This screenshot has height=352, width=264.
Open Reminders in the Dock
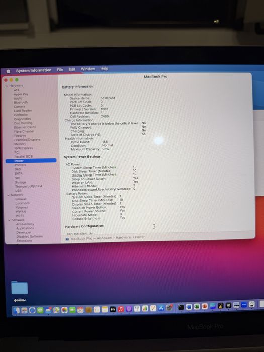point(97,310)
